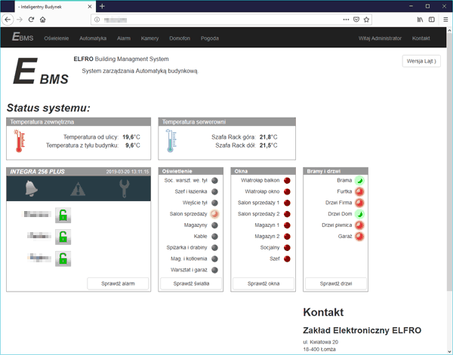
Task: Go to the Pogoda navbar item
Action: pos(210,38)
